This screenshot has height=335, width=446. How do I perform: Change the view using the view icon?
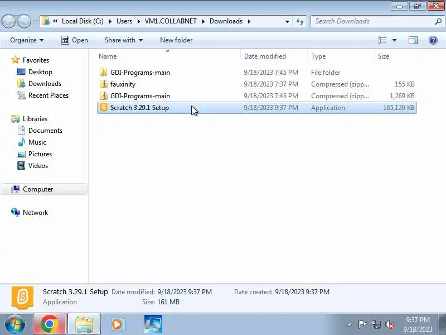[x=382, y=40]
